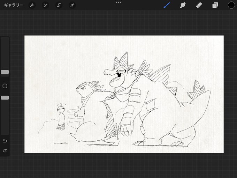Screen dimensions: 237x178
Task: Select the Brush tool
Action: coord(167,5)
